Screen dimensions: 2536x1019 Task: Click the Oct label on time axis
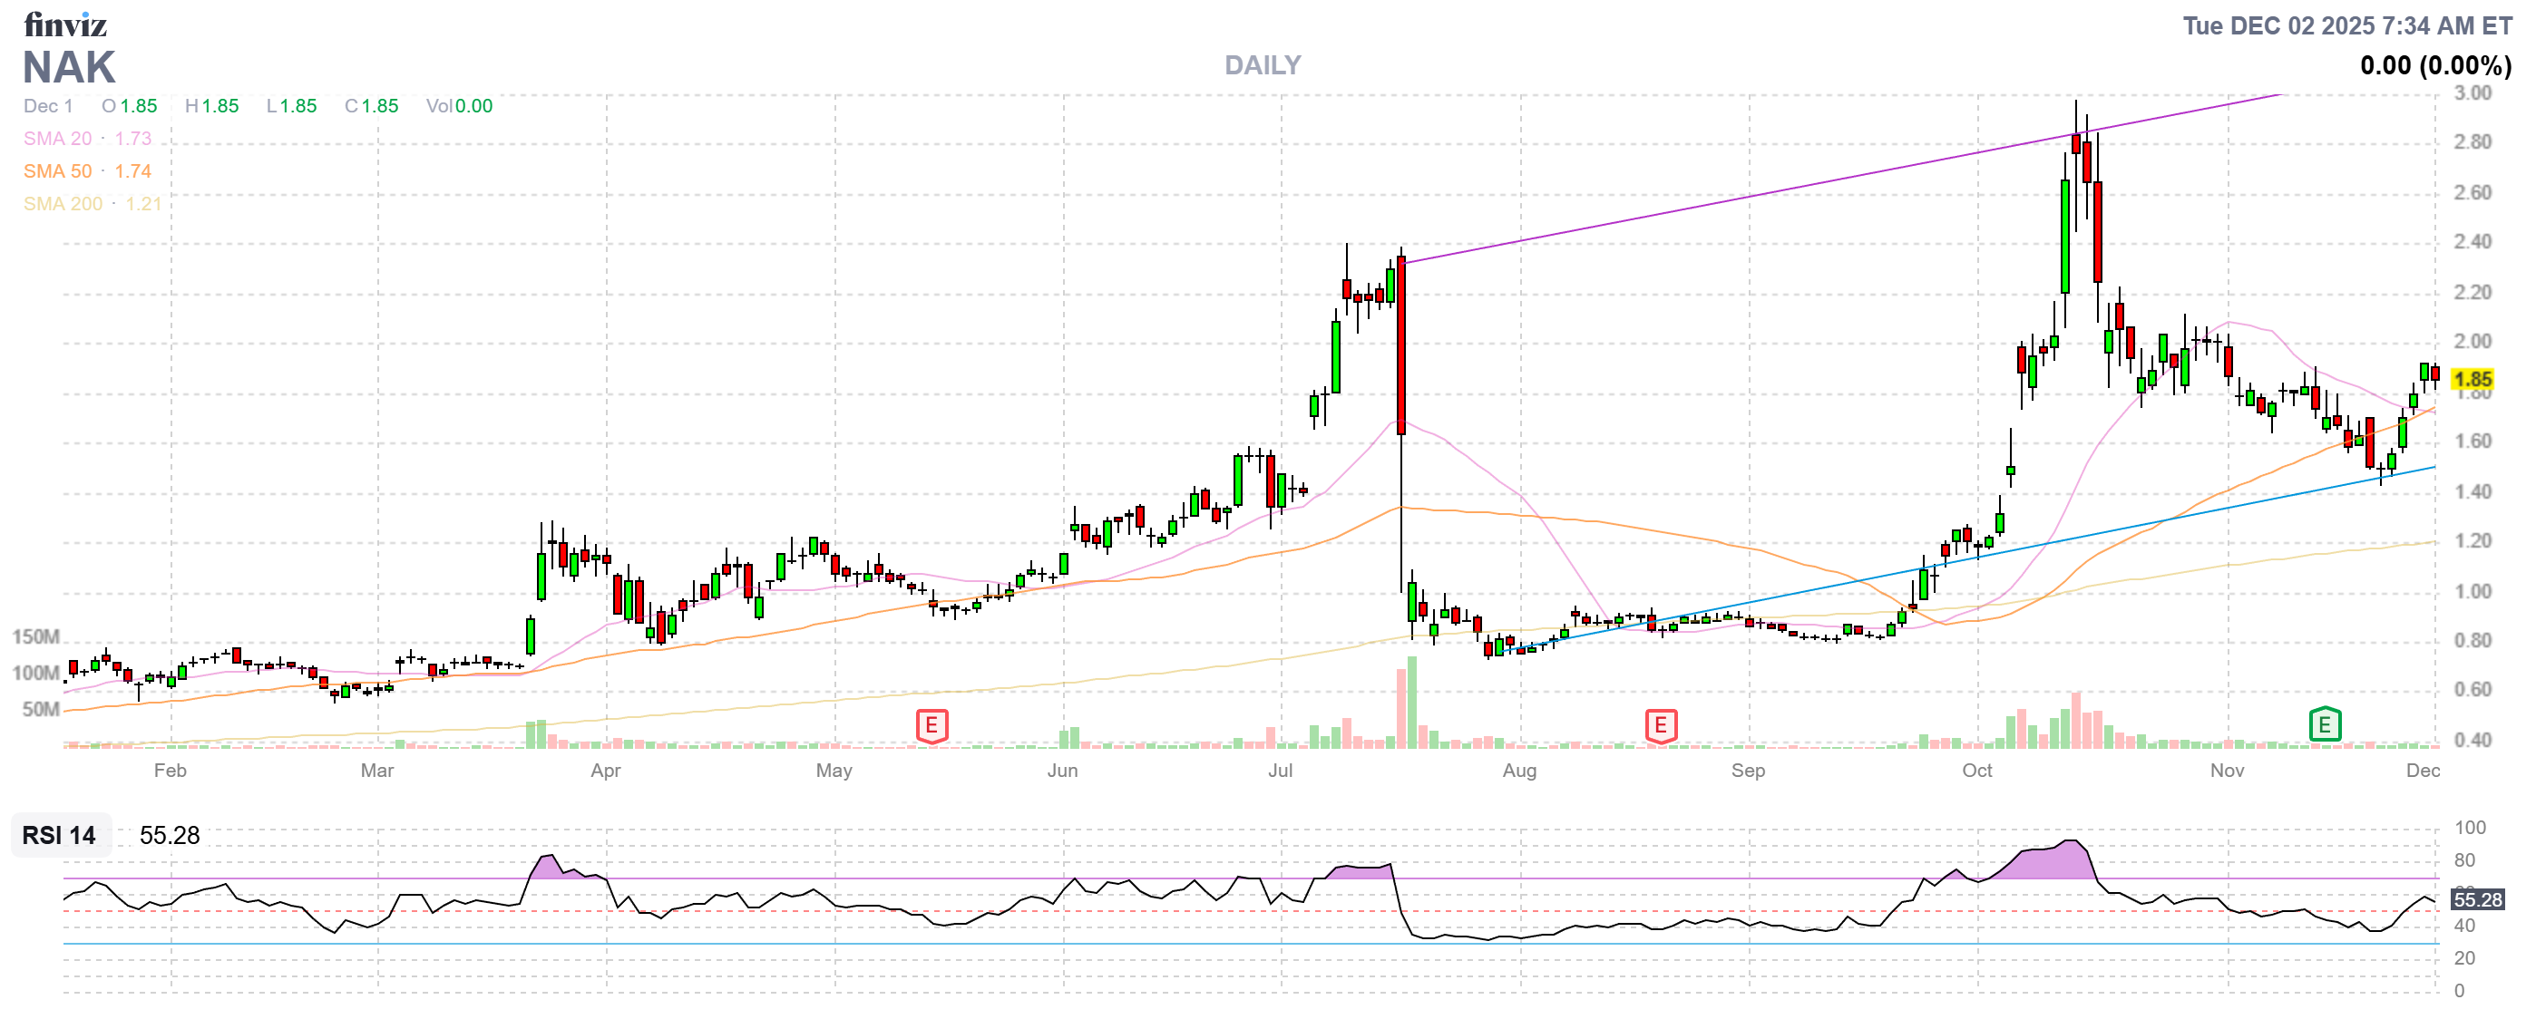click(x=1976, y=771)
